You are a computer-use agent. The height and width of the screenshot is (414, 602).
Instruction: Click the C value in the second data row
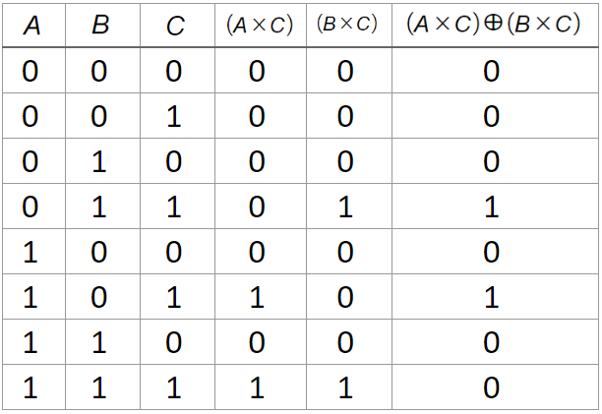[175, 117]
